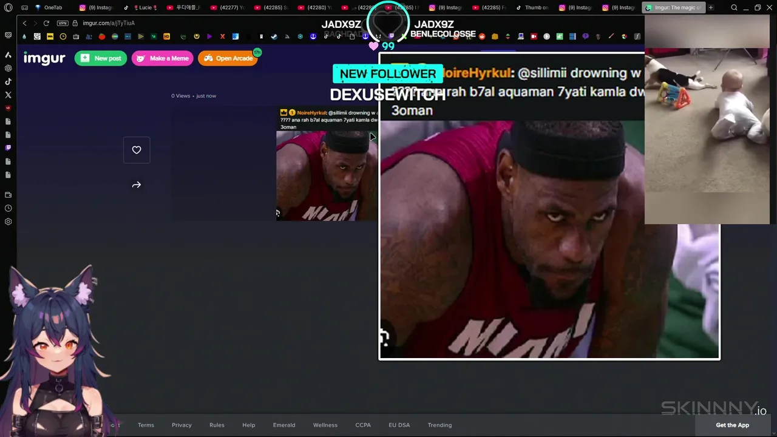Open the EU DSA footer link

[x=399, y=425]
